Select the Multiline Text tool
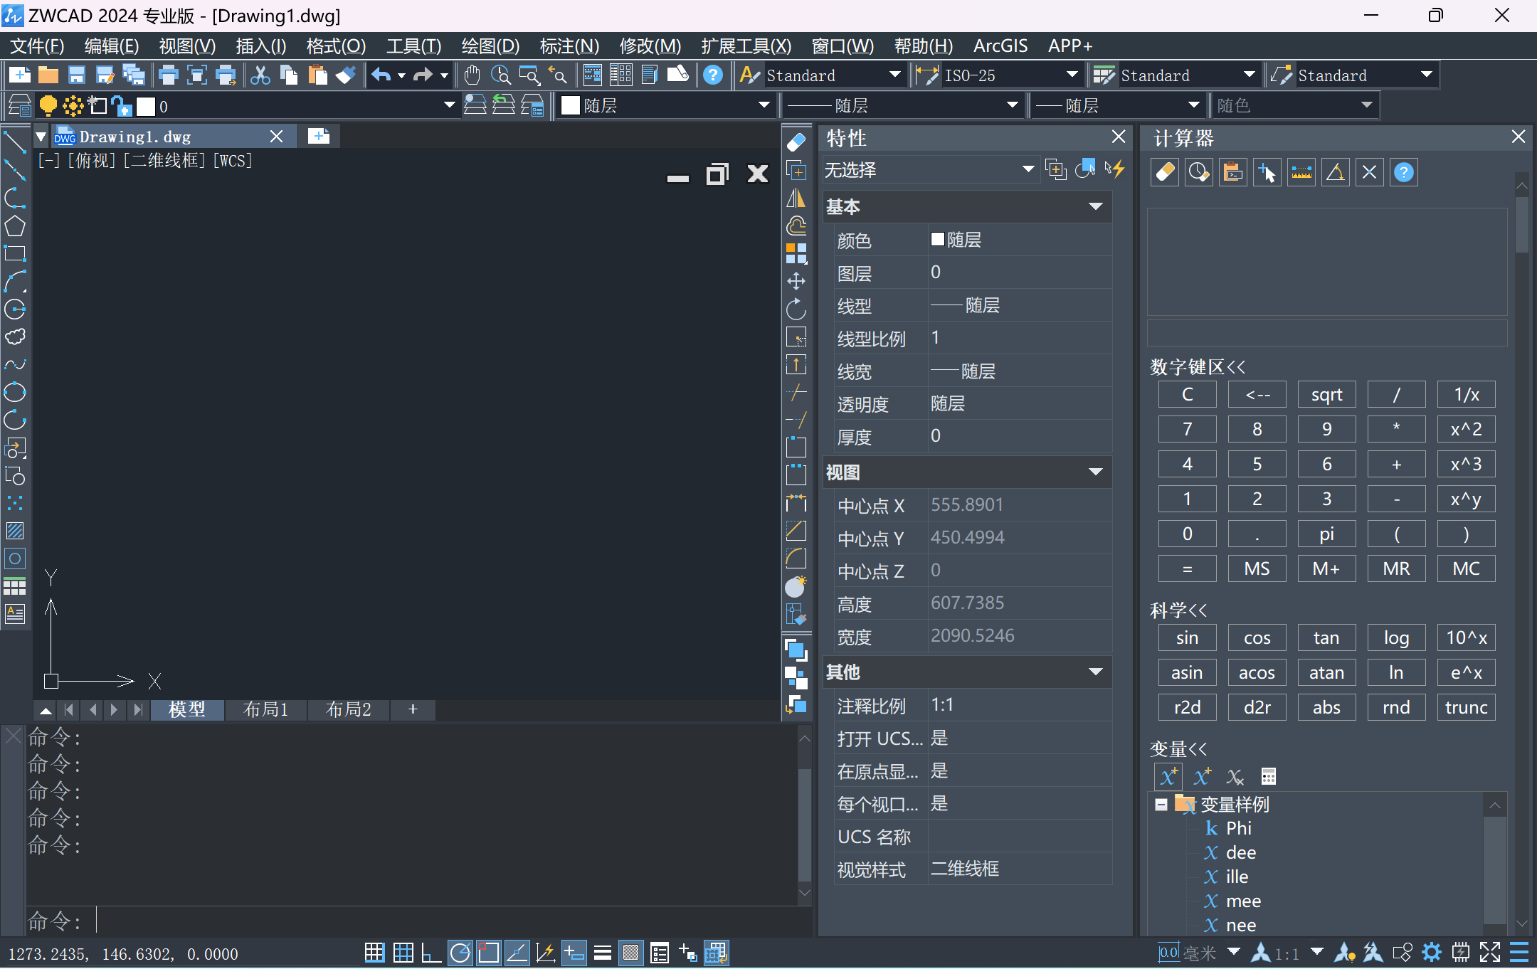1537x969 pixels. click(x=15, y=614)
